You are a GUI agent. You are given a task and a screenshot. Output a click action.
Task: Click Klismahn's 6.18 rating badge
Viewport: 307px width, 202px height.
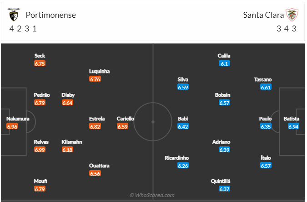coord(67,150)
